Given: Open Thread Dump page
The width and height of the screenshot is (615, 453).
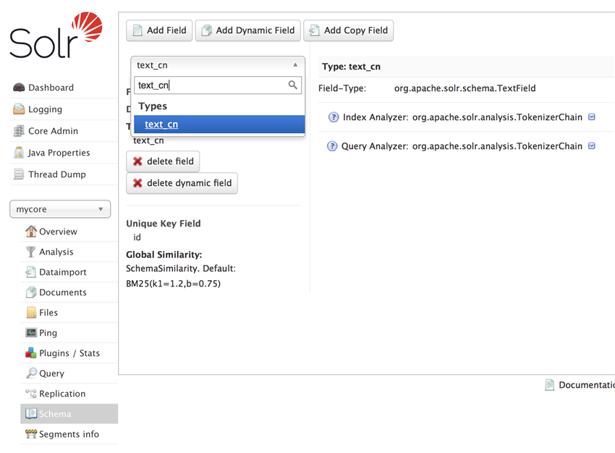Looking at the screenshot, I should tap(57, 174).
